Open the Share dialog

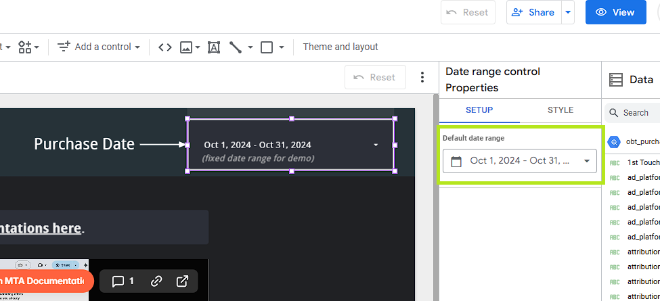click(x=535, y=12)
